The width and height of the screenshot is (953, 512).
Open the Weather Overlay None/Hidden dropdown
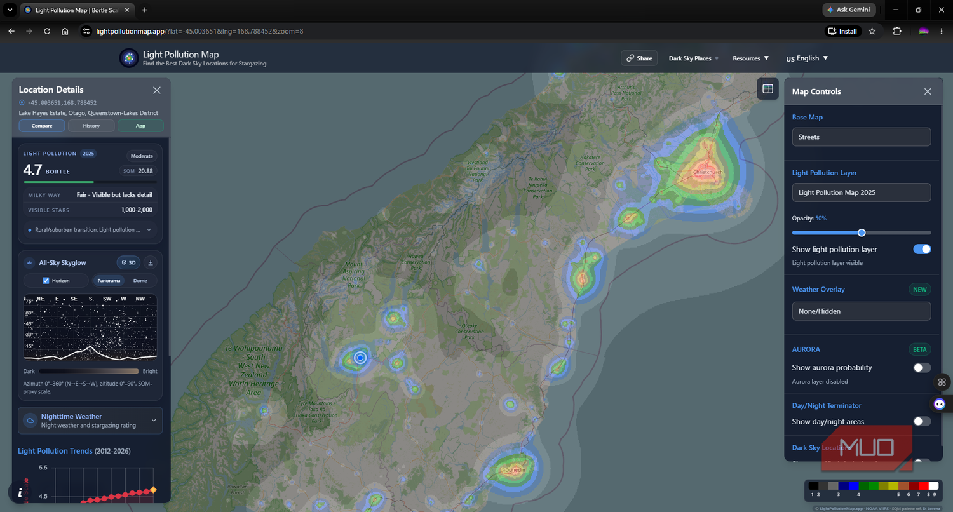(x=862, y=311)
